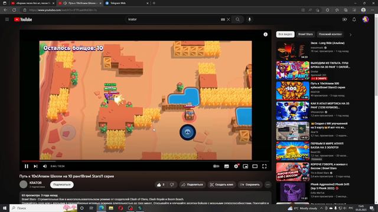
Task: Toggle theater mode
Action: (255, 166)
